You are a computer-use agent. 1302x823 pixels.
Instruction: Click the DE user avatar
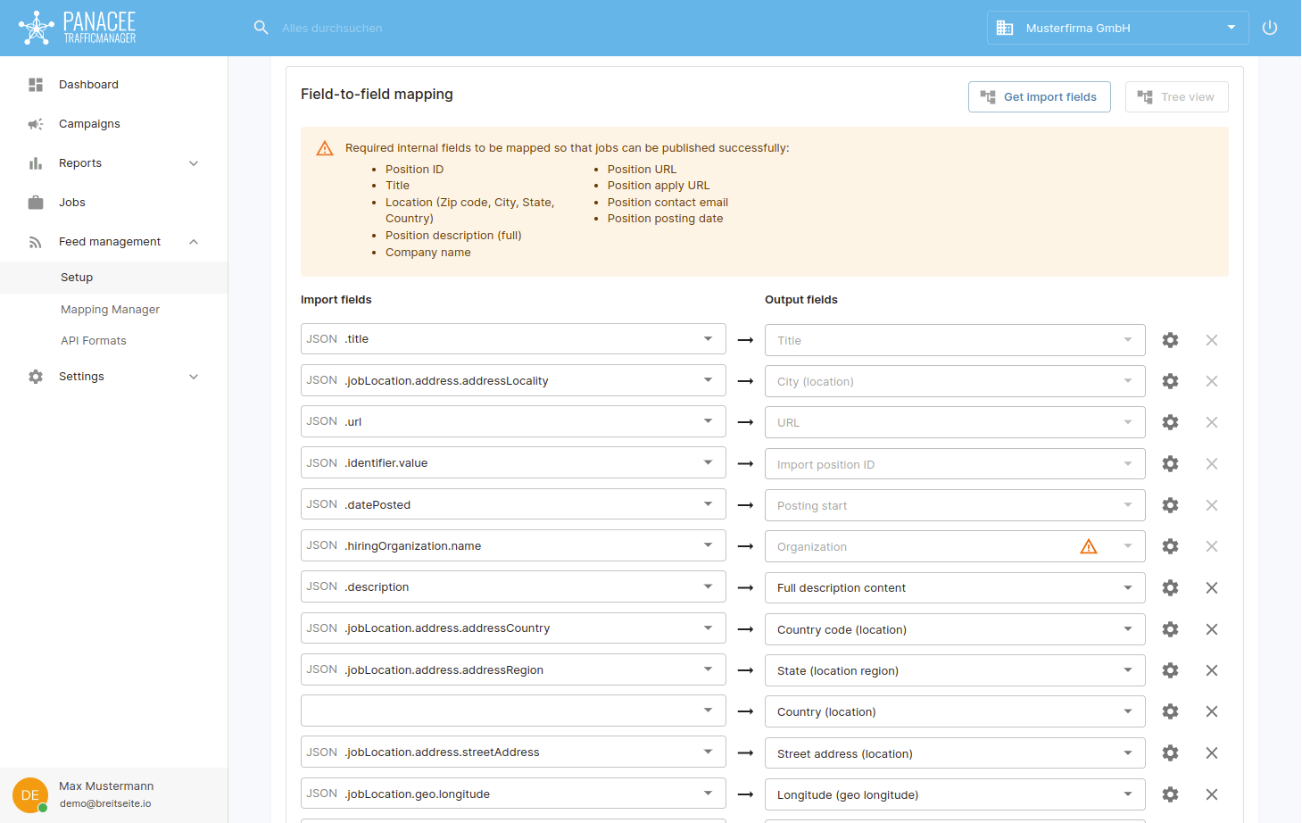pos(29,794)
